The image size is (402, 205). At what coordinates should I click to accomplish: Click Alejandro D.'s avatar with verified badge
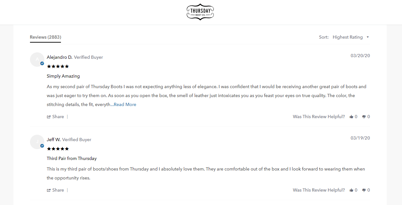(37, 59)
